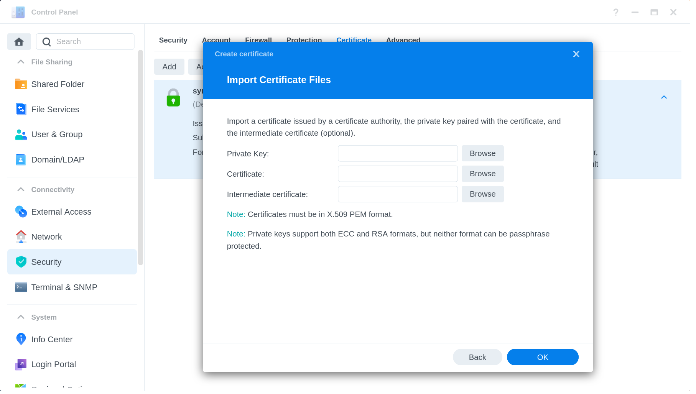Screen dimensions: 696x394
Task: Open the Domain/LDAP icon
Action: point(21,160)
